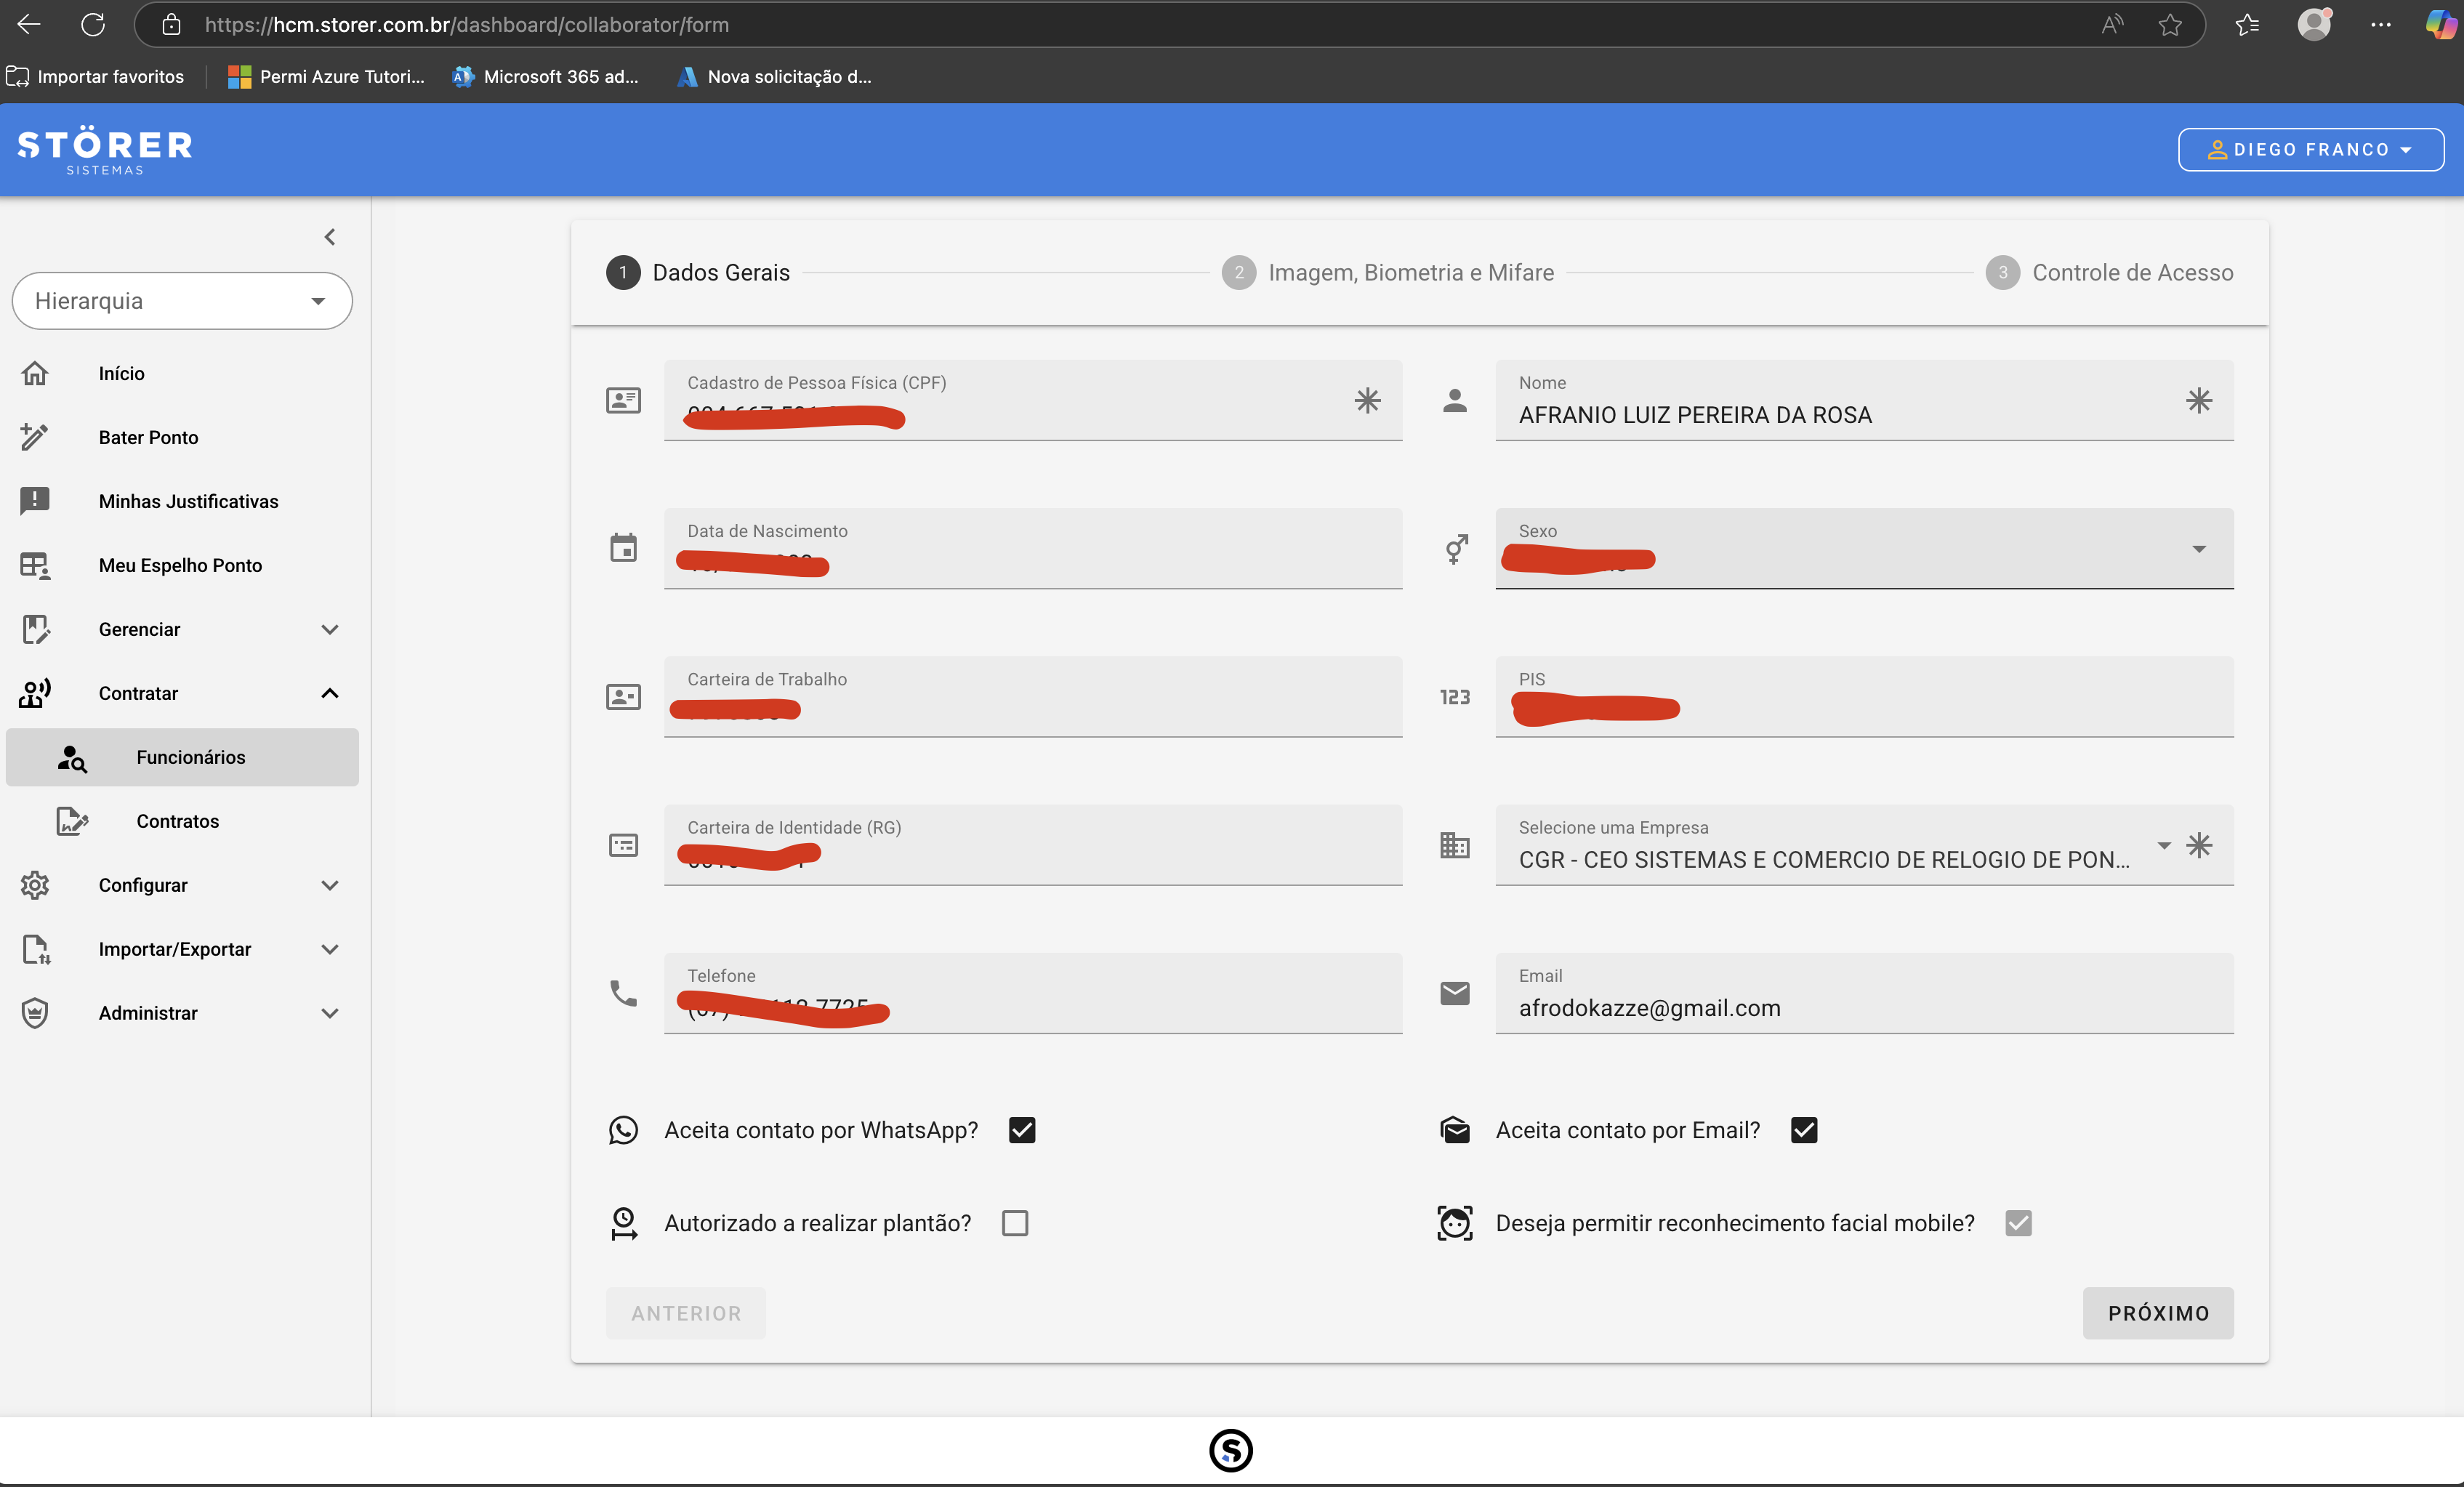This screenshot has height=1487, width=2464.
Task: Click the browser address bar URL
Action: (x=467, y=25)
